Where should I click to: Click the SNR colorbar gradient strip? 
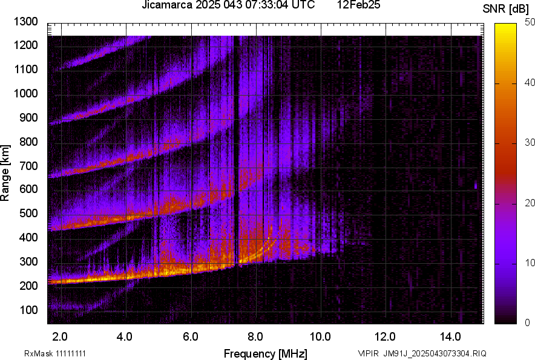click(505, 174)
